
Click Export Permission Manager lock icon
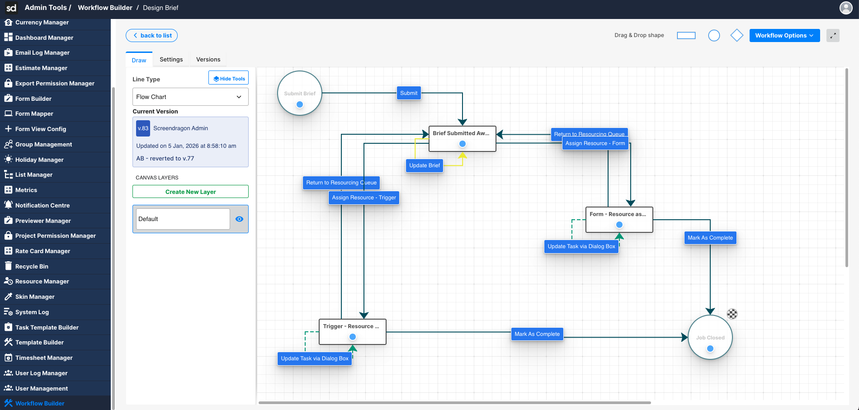(x=8, y=83)
